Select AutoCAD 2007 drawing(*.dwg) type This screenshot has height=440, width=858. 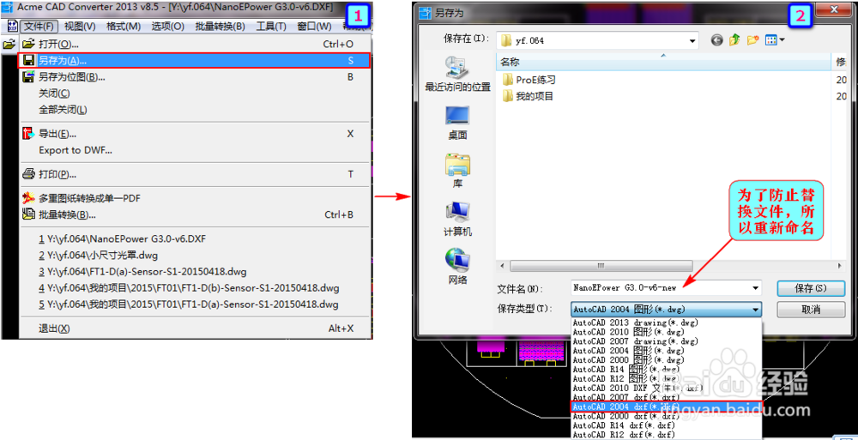[x=666, y=341]
